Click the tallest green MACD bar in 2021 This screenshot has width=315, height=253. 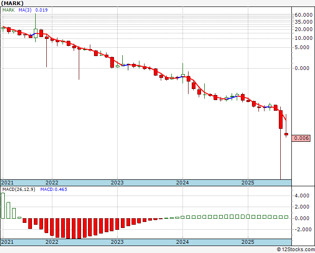pyautogui.click(x=3, y=206)
